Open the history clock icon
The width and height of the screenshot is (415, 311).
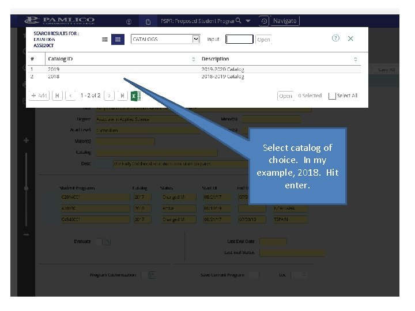(264, 21)
